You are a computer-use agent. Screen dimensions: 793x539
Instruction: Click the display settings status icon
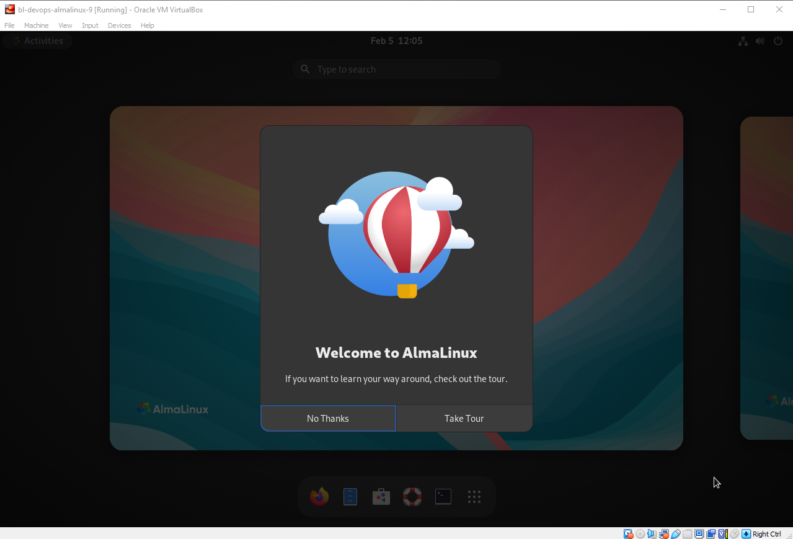pos(699,533)
